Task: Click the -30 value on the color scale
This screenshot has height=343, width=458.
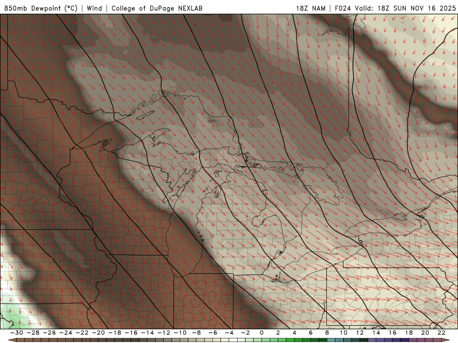Action: point(17,333)
